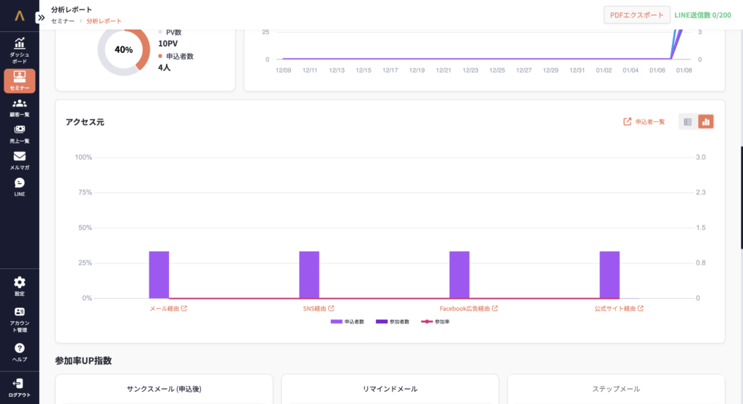Expand the sidebar with double chevron
This screenshot has width=743, height=404.
click(41, 17)
